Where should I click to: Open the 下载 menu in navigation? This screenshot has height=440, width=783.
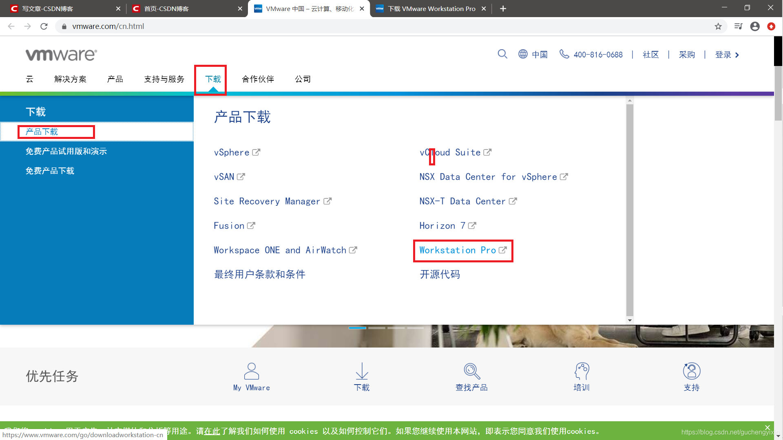tap(213, 79)
